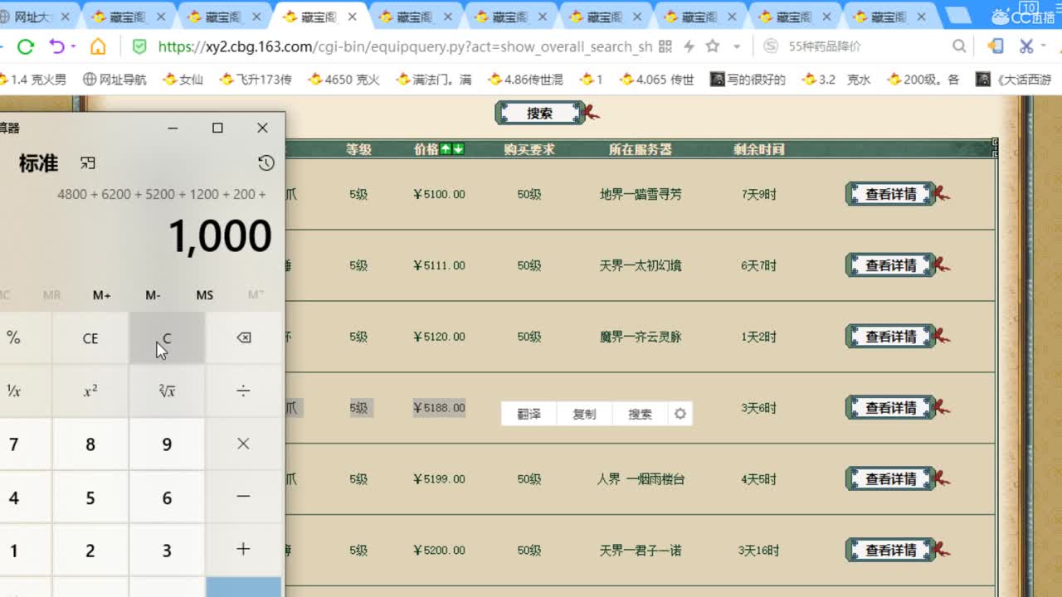Viewport: 1062px width, 597px height.
Task: Bookmark page with the star icon
Action: coord(713,47)
